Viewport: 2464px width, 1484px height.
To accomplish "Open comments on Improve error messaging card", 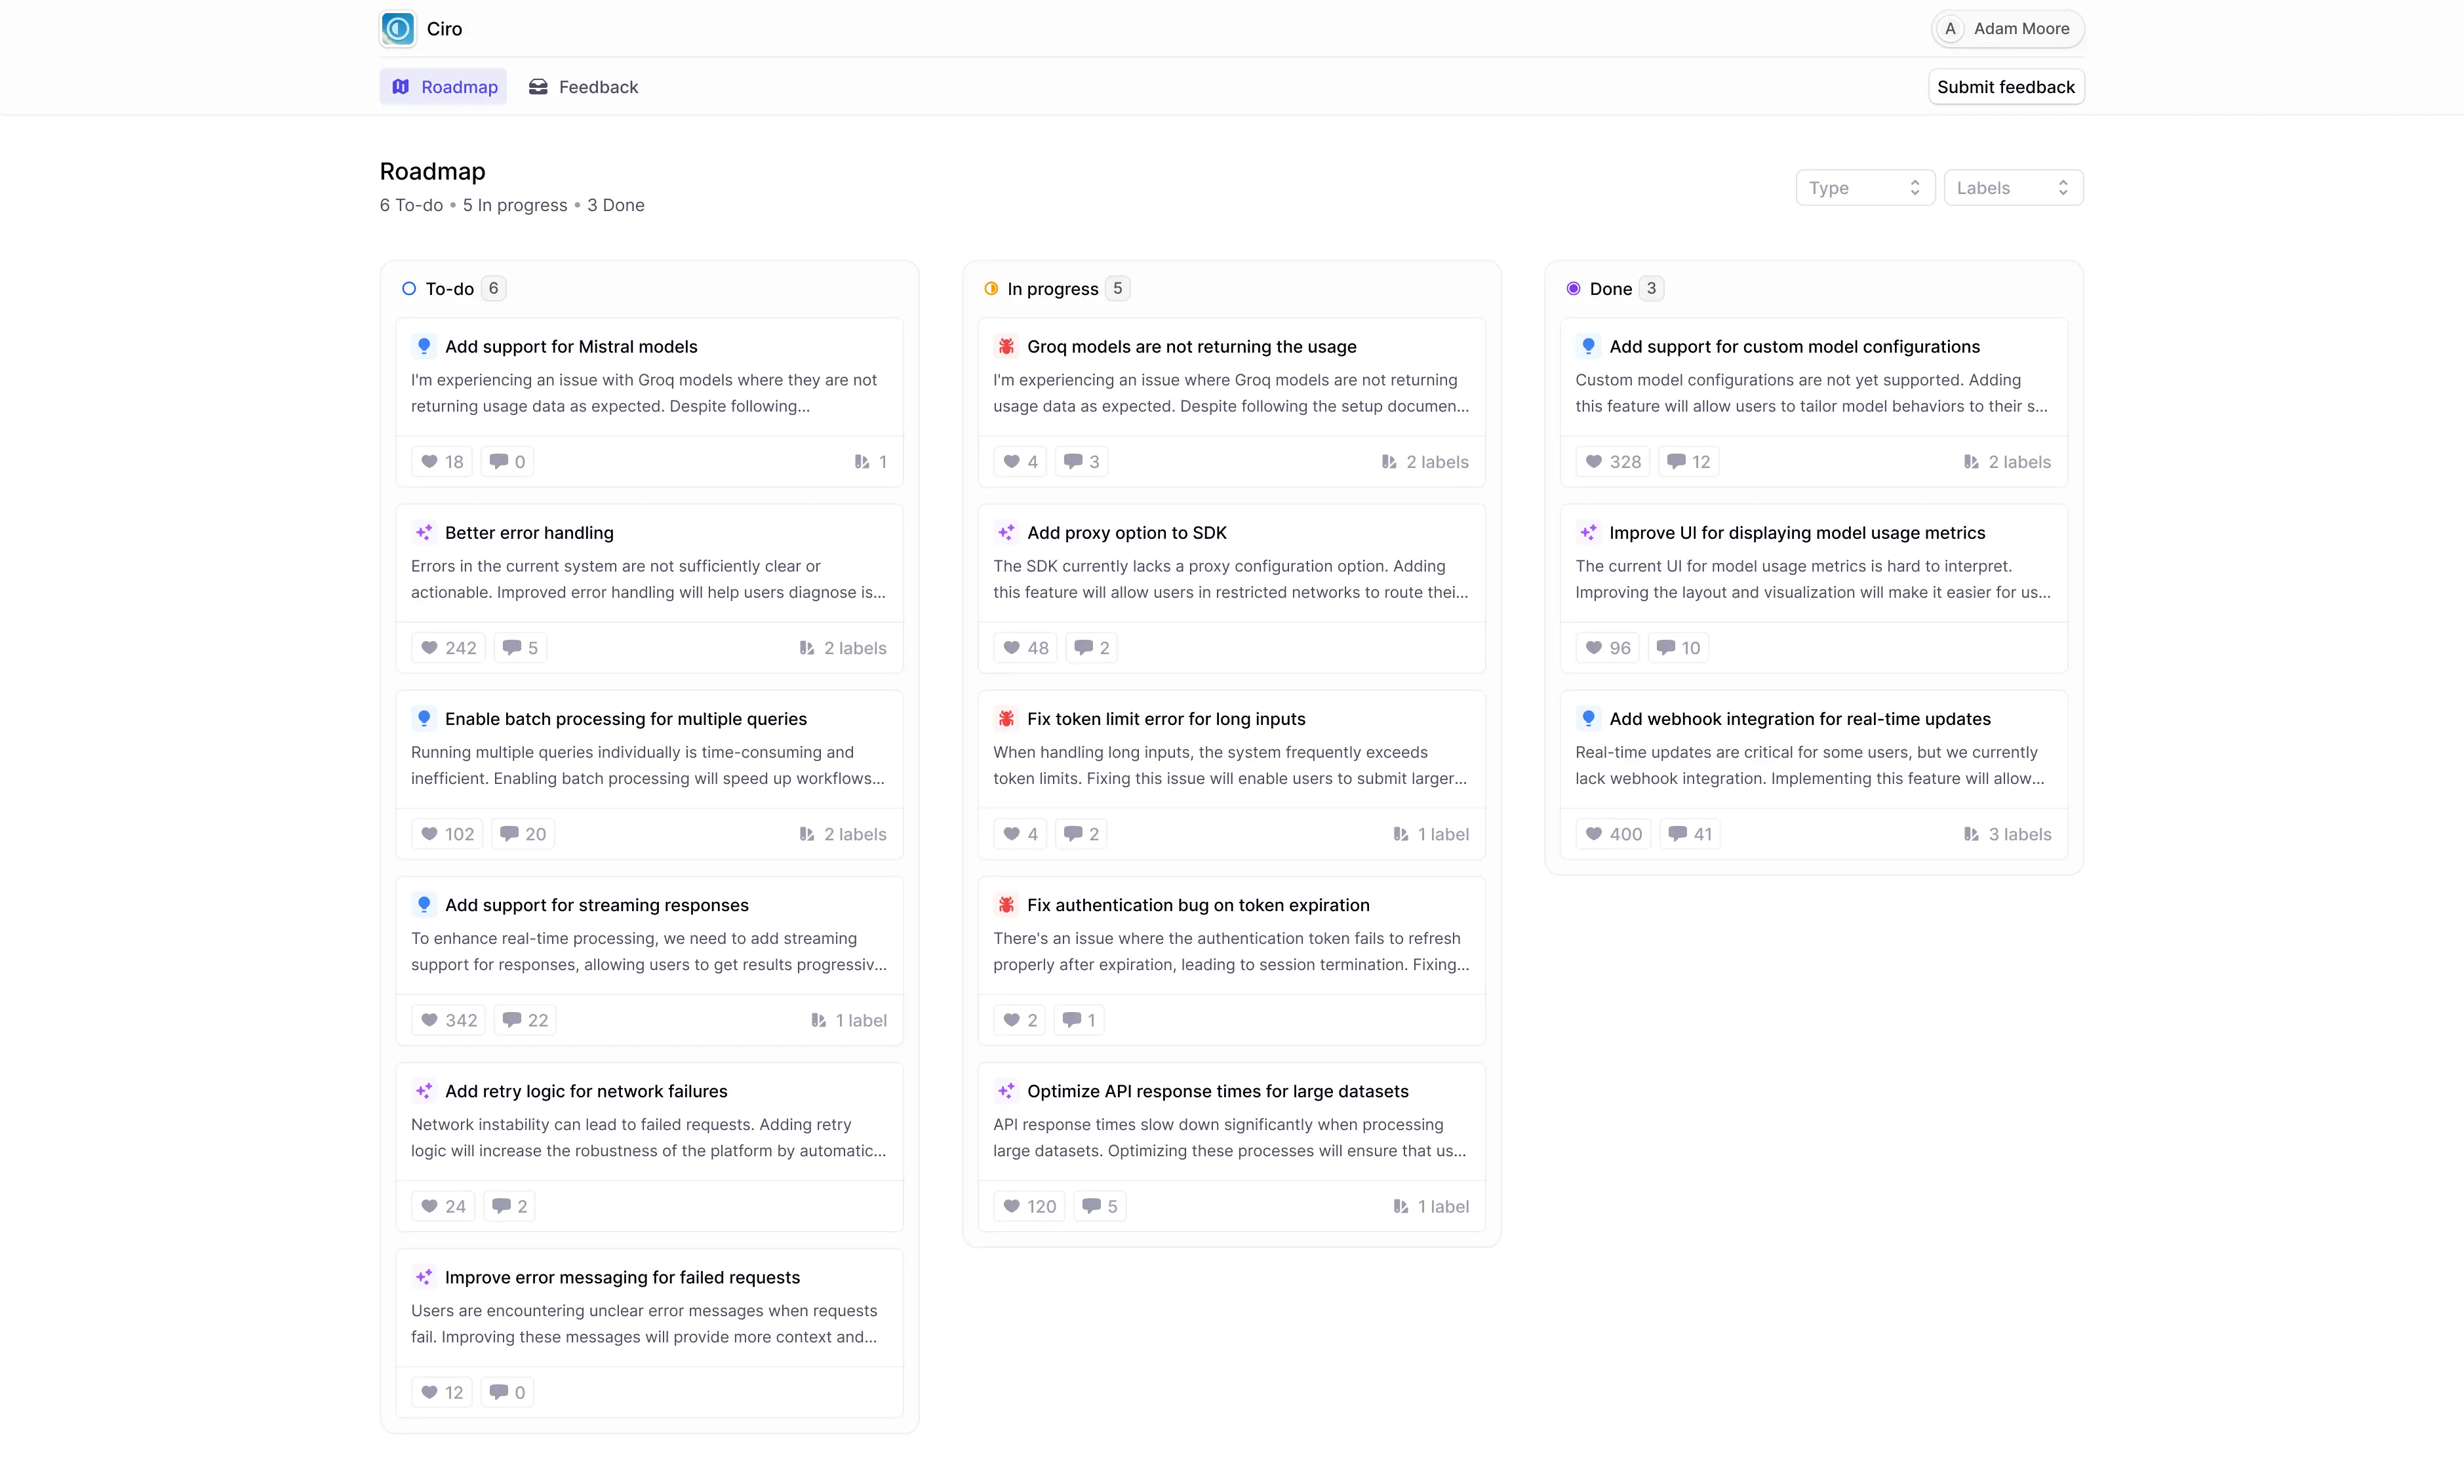I will point(507,1392).
